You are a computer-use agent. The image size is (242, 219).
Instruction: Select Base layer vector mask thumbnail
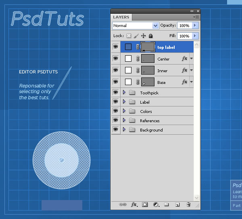tap(148, 82)
